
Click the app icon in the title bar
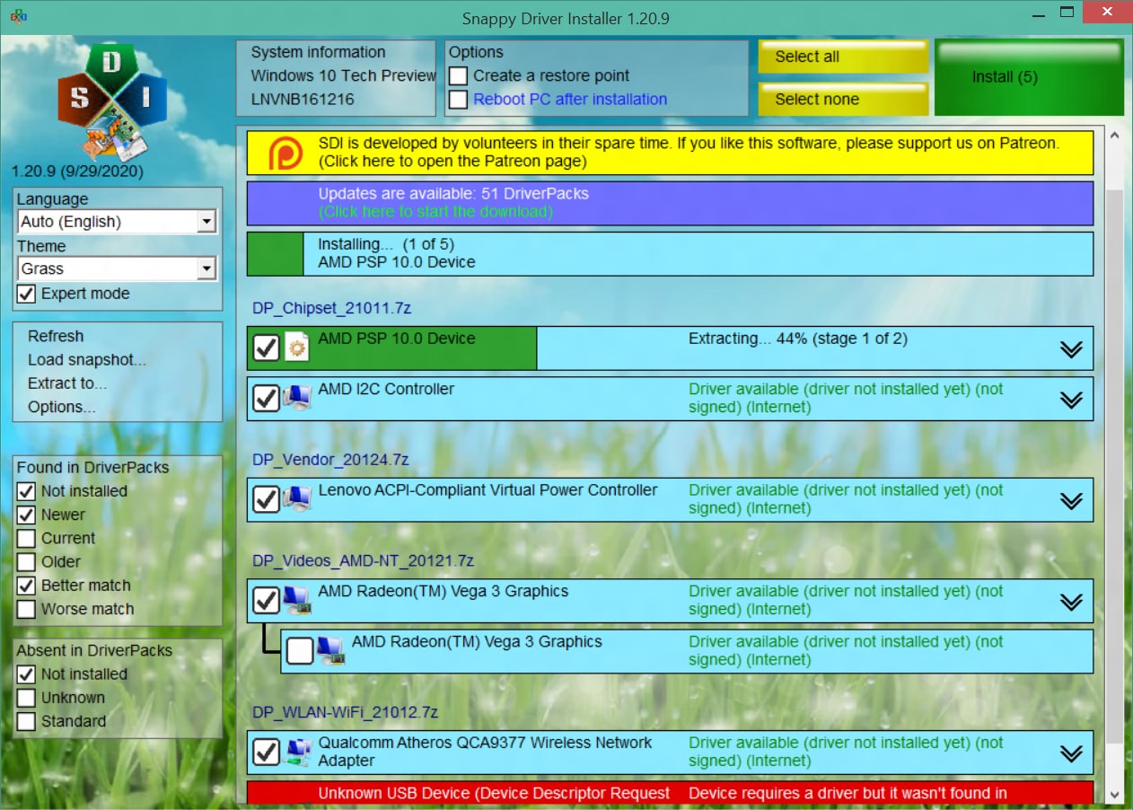pos(18,17)
